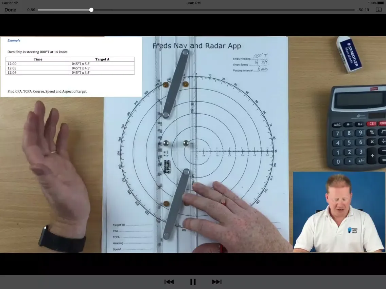Toggle the video scale-to-fill icon

click(x=379, y=10)
